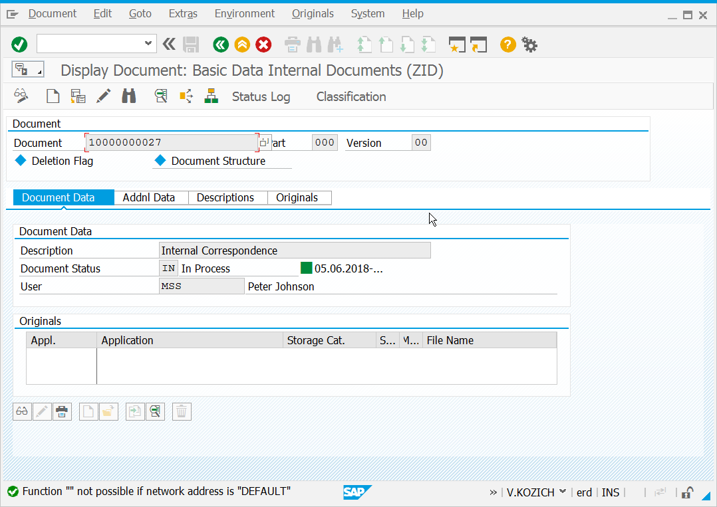This screenshot has height=507, width=717.
Task: Click the green status date indicator
Action: coord(307,268)
